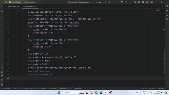Image resolution: width=169 pixels, height=95 pixels.
Task: Change the 4 spaces indent setting
Action: [x=161, y=88]
